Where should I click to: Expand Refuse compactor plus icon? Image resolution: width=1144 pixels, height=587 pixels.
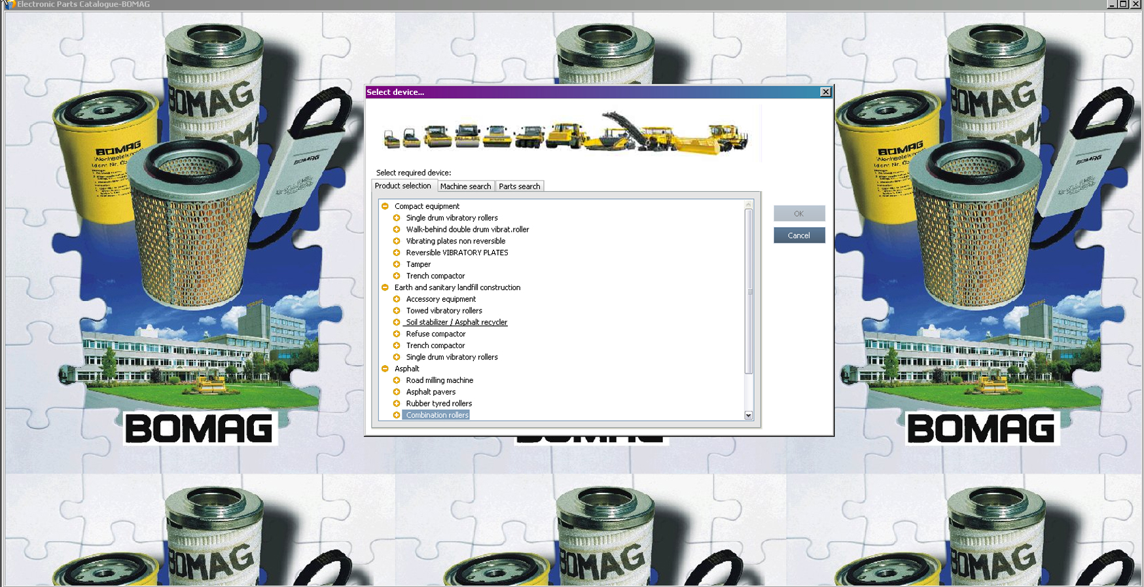pos(397,334)
